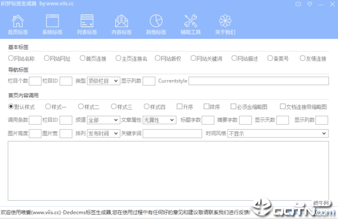Screen dimensions: 338x219
Task: Click inside the large output text area
Action: tap(168, 171)
